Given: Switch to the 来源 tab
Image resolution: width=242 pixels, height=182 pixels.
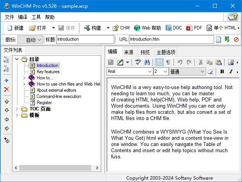Looking at the screenshot, I should click(129, 53).
